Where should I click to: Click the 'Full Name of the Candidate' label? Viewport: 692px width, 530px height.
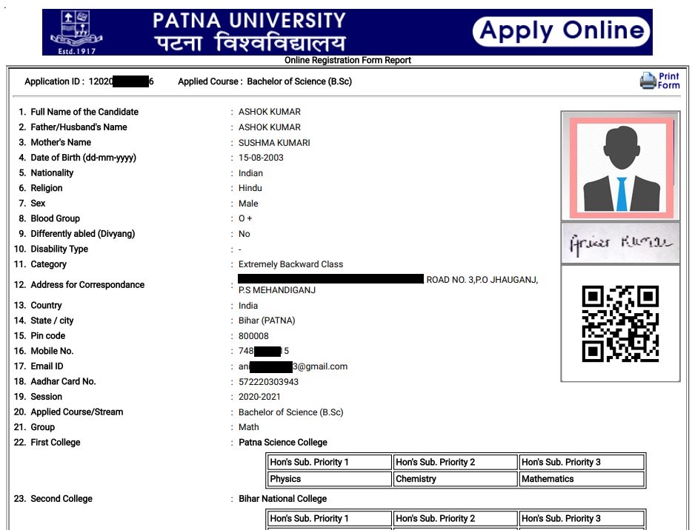[x=84, y=112]
